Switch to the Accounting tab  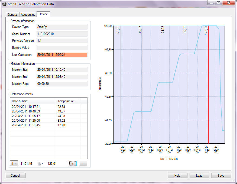tap(28, 14)
